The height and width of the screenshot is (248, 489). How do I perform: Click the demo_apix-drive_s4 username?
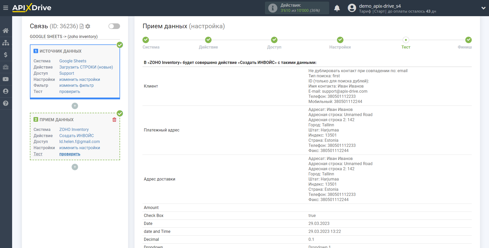(x=380, y=6)
